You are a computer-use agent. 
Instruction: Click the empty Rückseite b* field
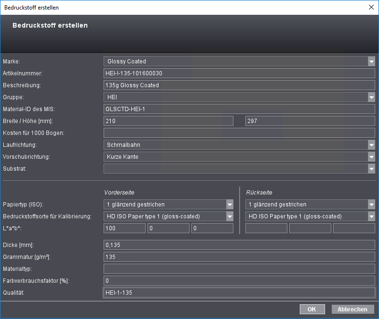point(354,228)
